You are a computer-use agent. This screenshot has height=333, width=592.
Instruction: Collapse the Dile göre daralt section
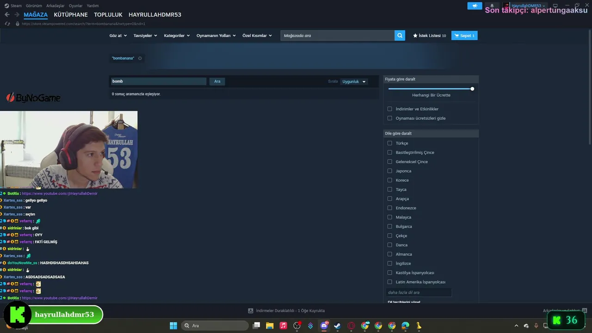431,133
